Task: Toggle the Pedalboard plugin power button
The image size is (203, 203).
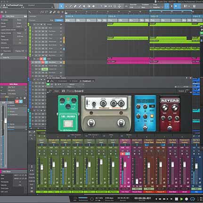Action: [x=48, y=84]
